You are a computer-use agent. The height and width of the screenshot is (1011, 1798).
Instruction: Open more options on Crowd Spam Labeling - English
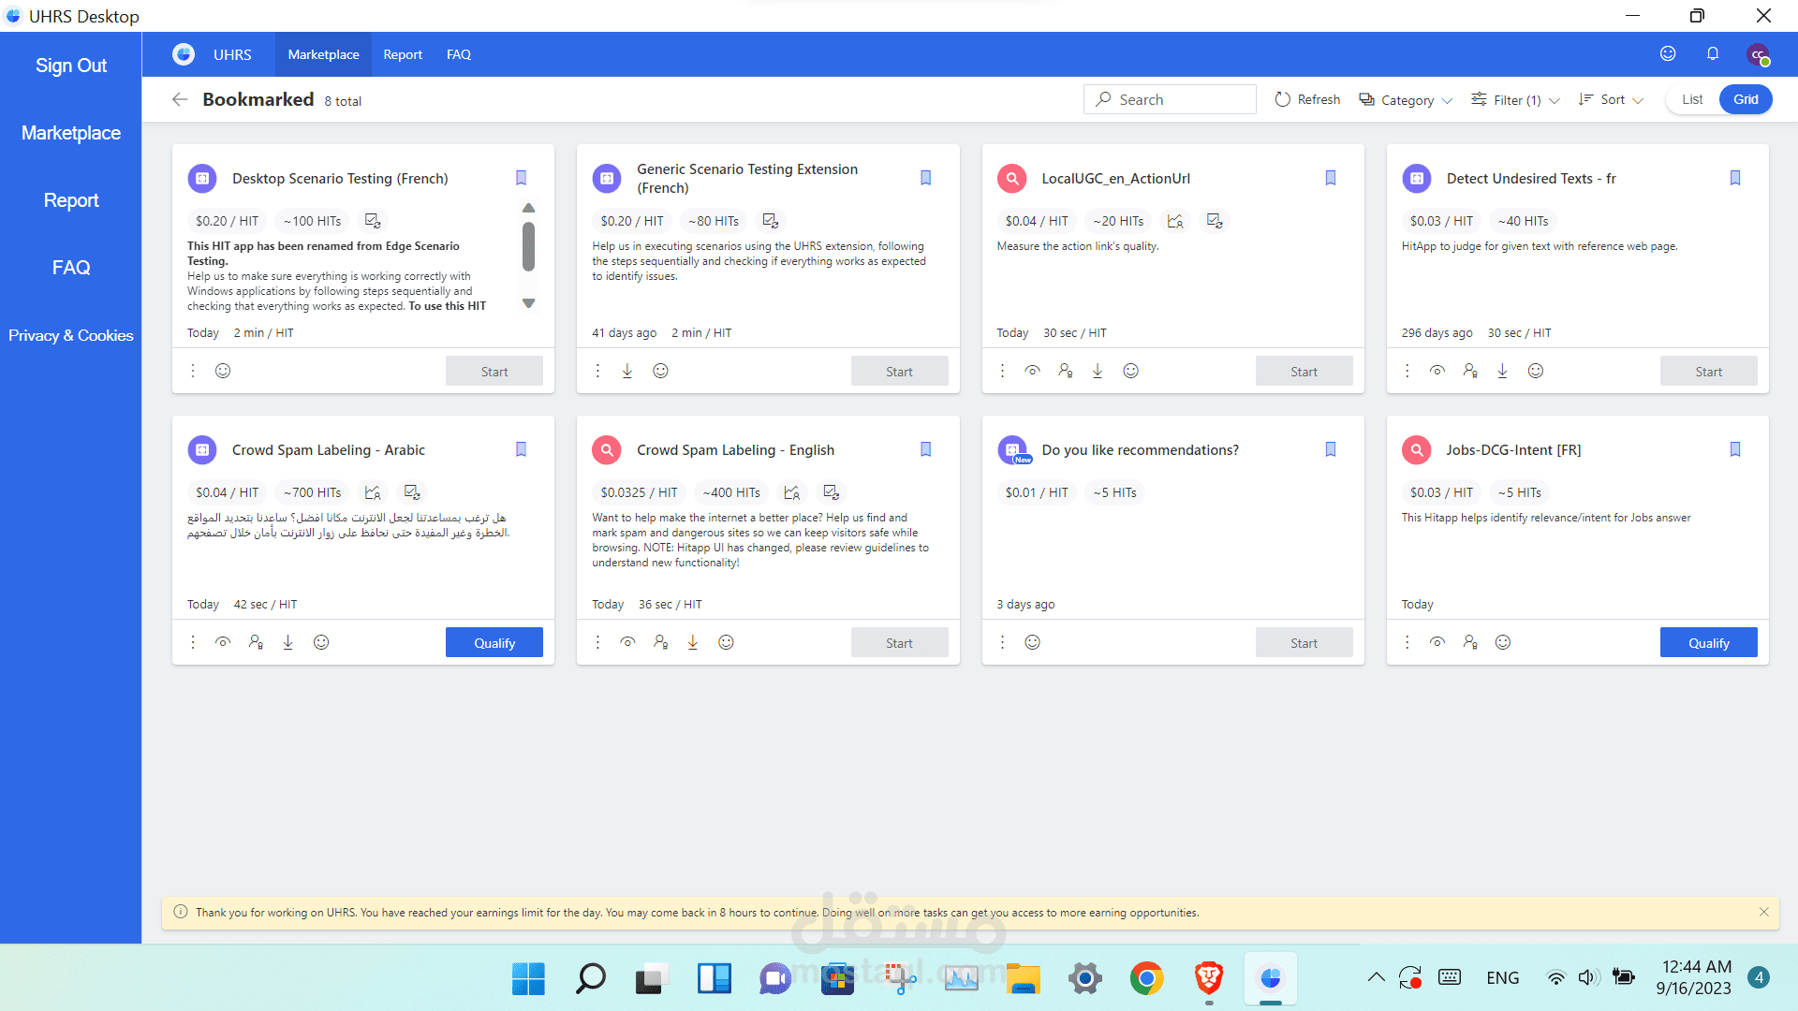[x=597, y=642]
